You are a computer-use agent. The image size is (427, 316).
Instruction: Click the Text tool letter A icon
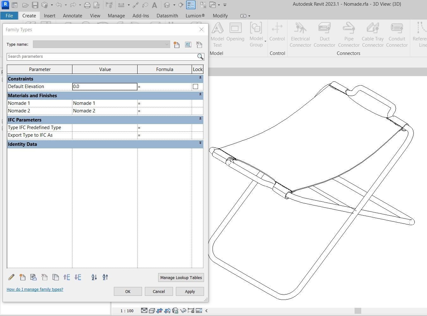pyautogui.click(x=154, y=5)
